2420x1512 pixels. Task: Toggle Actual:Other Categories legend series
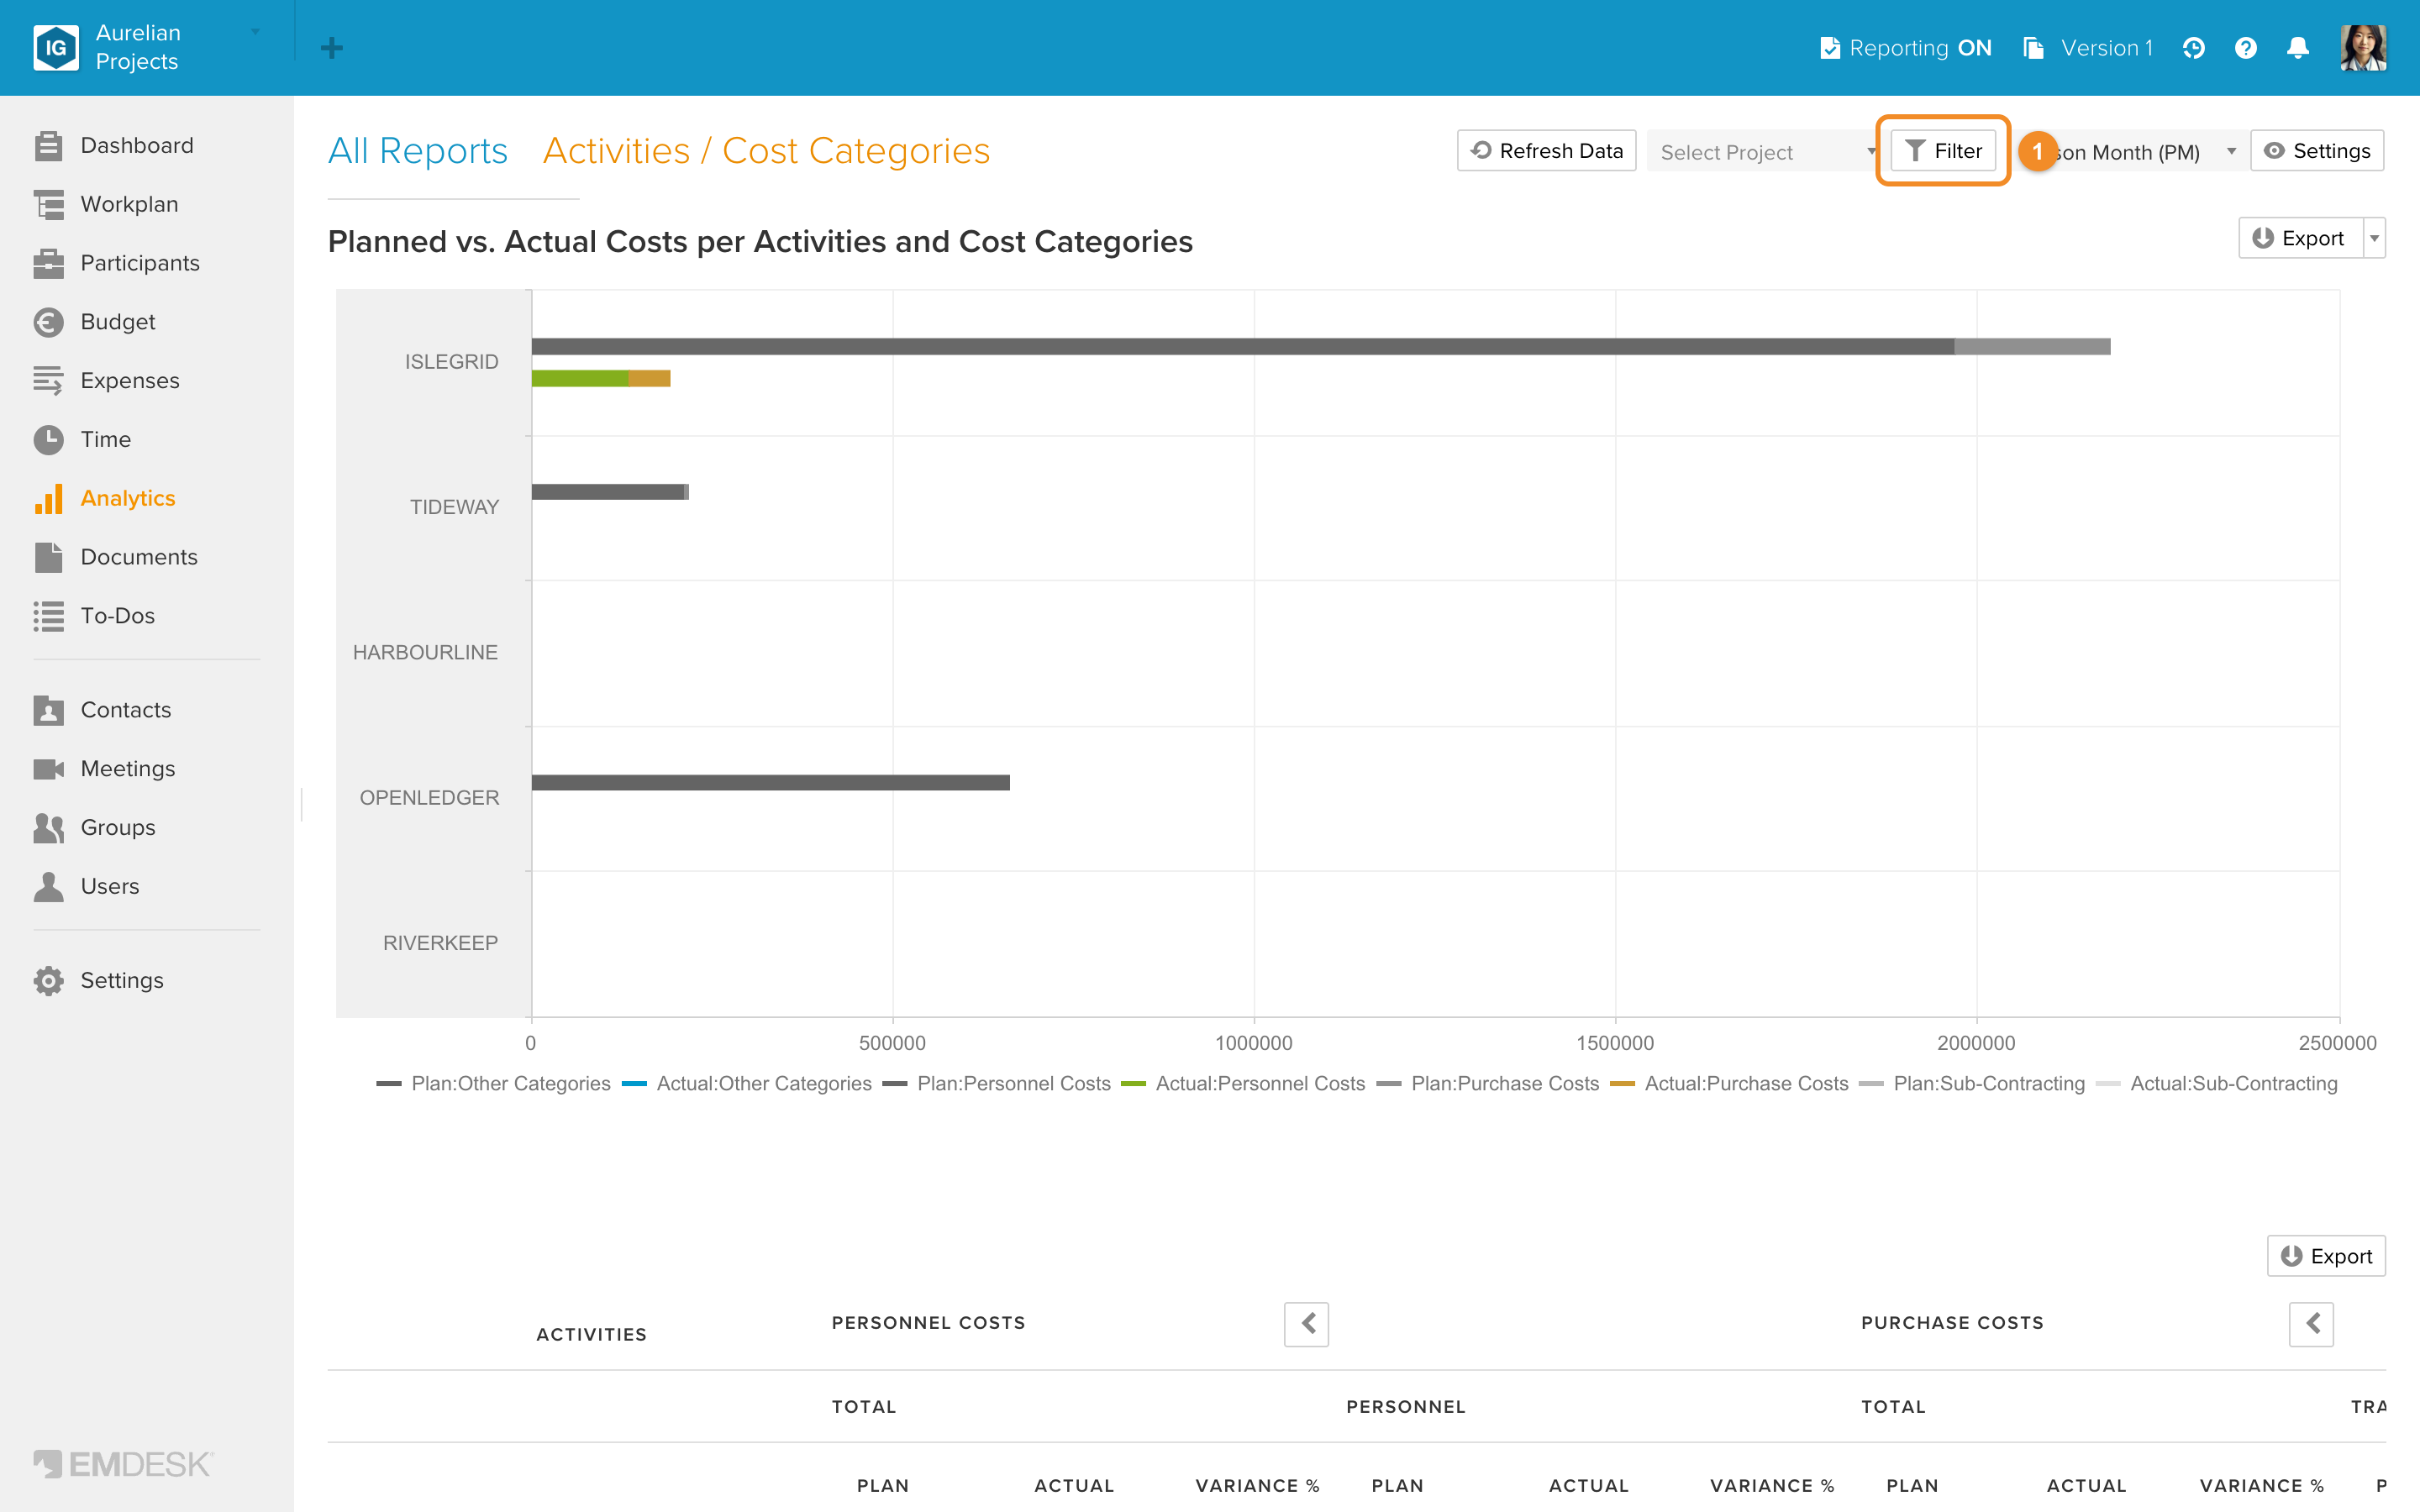[x=746, y=1083]
